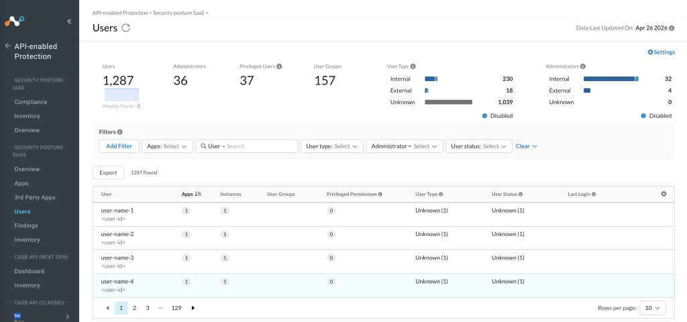
Task: Click the Filters info icon
Action: point(119,132)
